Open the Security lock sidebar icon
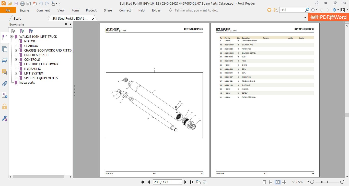This screenshot has width=349, height=186. click(4, 106)
